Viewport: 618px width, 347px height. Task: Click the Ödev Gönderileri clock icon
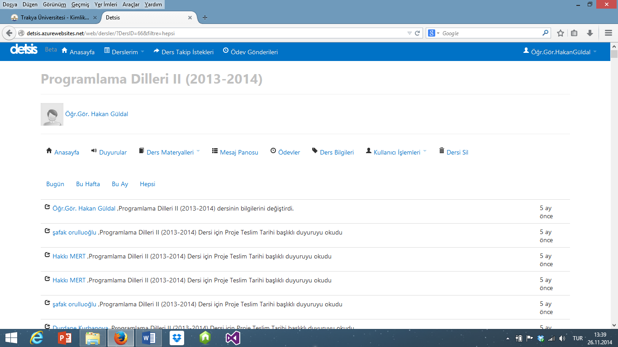pyautogui.click(x=226, y=51)
